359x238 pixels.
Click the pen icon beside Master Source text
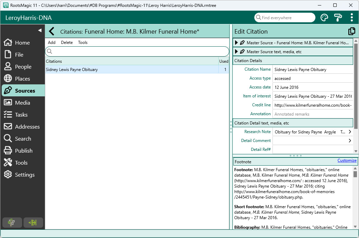[x=242, y=52]
